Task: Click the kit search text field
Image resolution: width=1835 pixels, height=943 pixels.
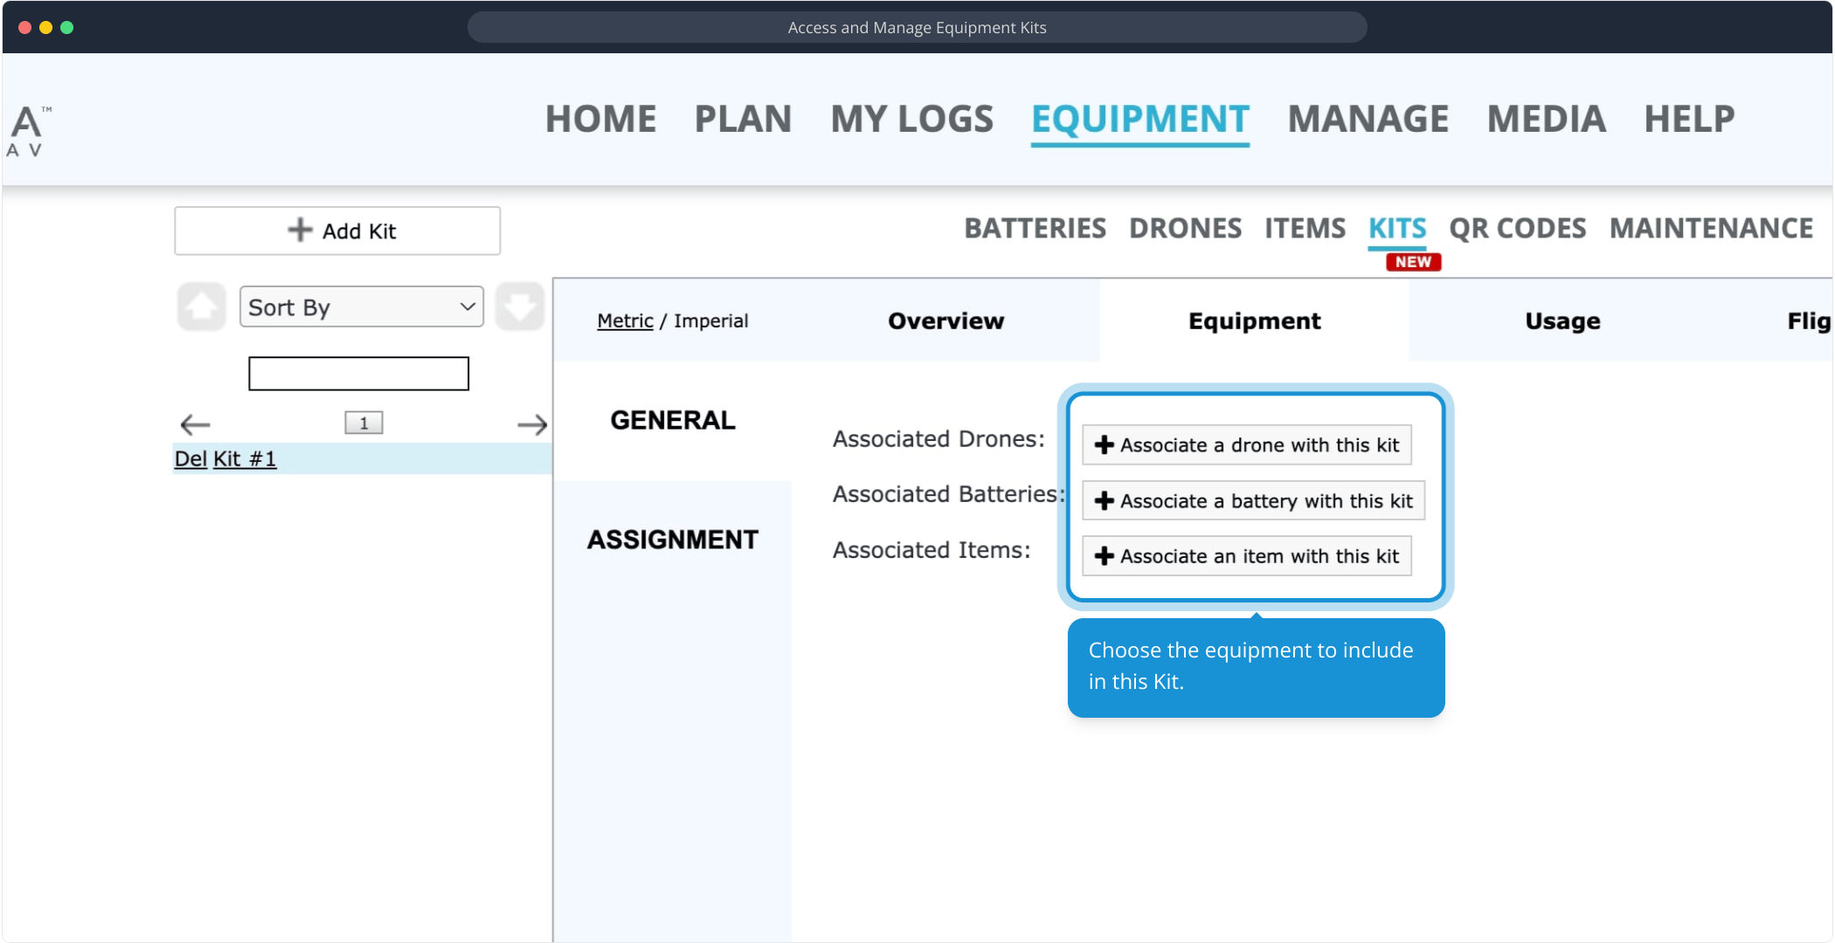Action: (x=358, y=373)
